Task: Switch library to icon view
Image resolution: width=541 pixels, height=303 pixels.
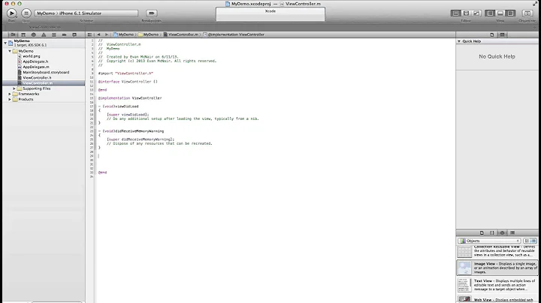Action: coord(527,241)
